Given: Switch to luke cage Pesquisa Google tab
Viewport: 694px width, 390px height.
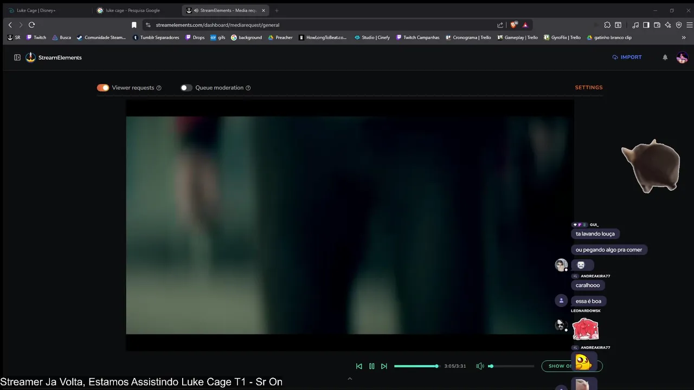Looking at the screenshot, I should [x=136, y=10].
